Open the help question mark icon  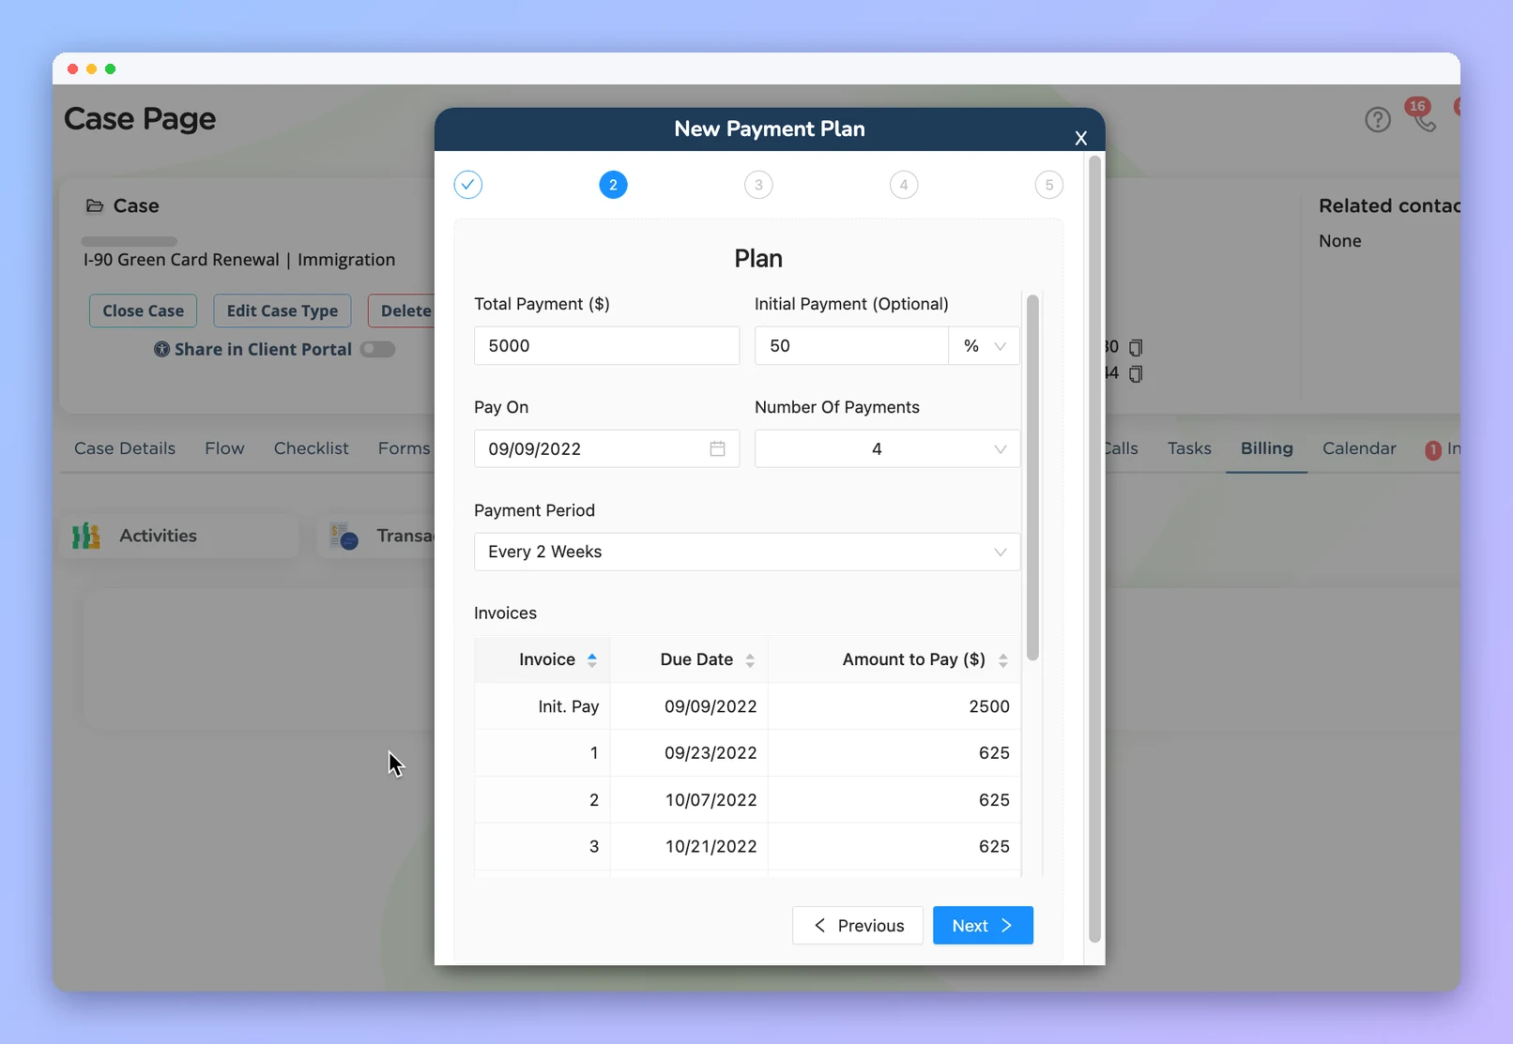1377,119
